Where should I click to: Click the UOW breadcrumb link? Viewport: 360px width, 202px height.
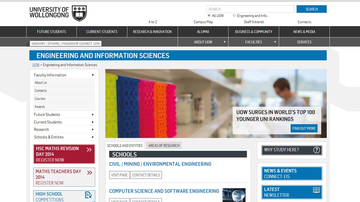36,65
